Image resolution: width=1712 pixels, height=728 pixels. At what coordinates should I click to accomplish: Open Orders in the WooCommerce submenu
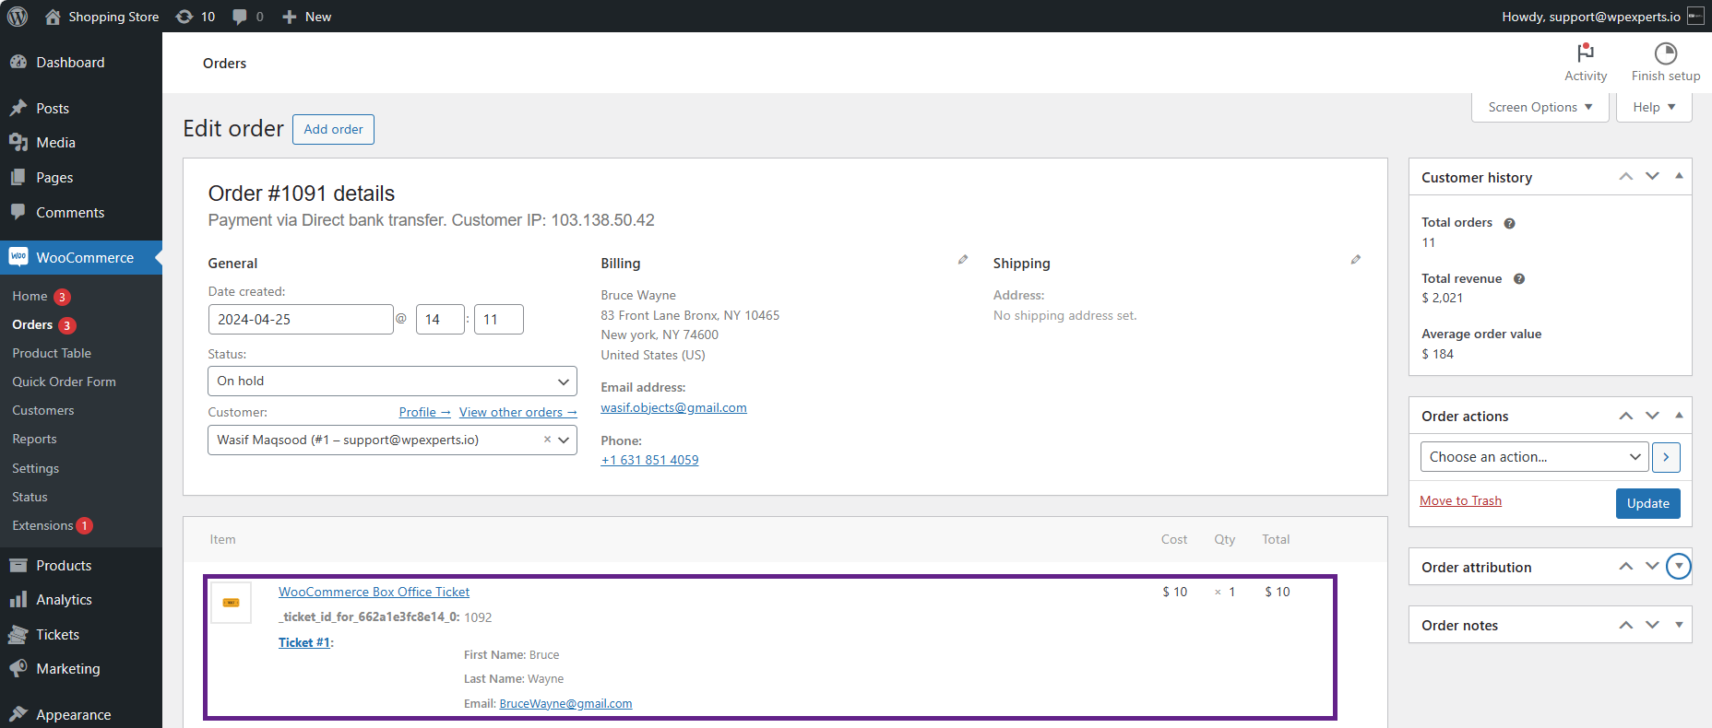[x=32, y=324]
